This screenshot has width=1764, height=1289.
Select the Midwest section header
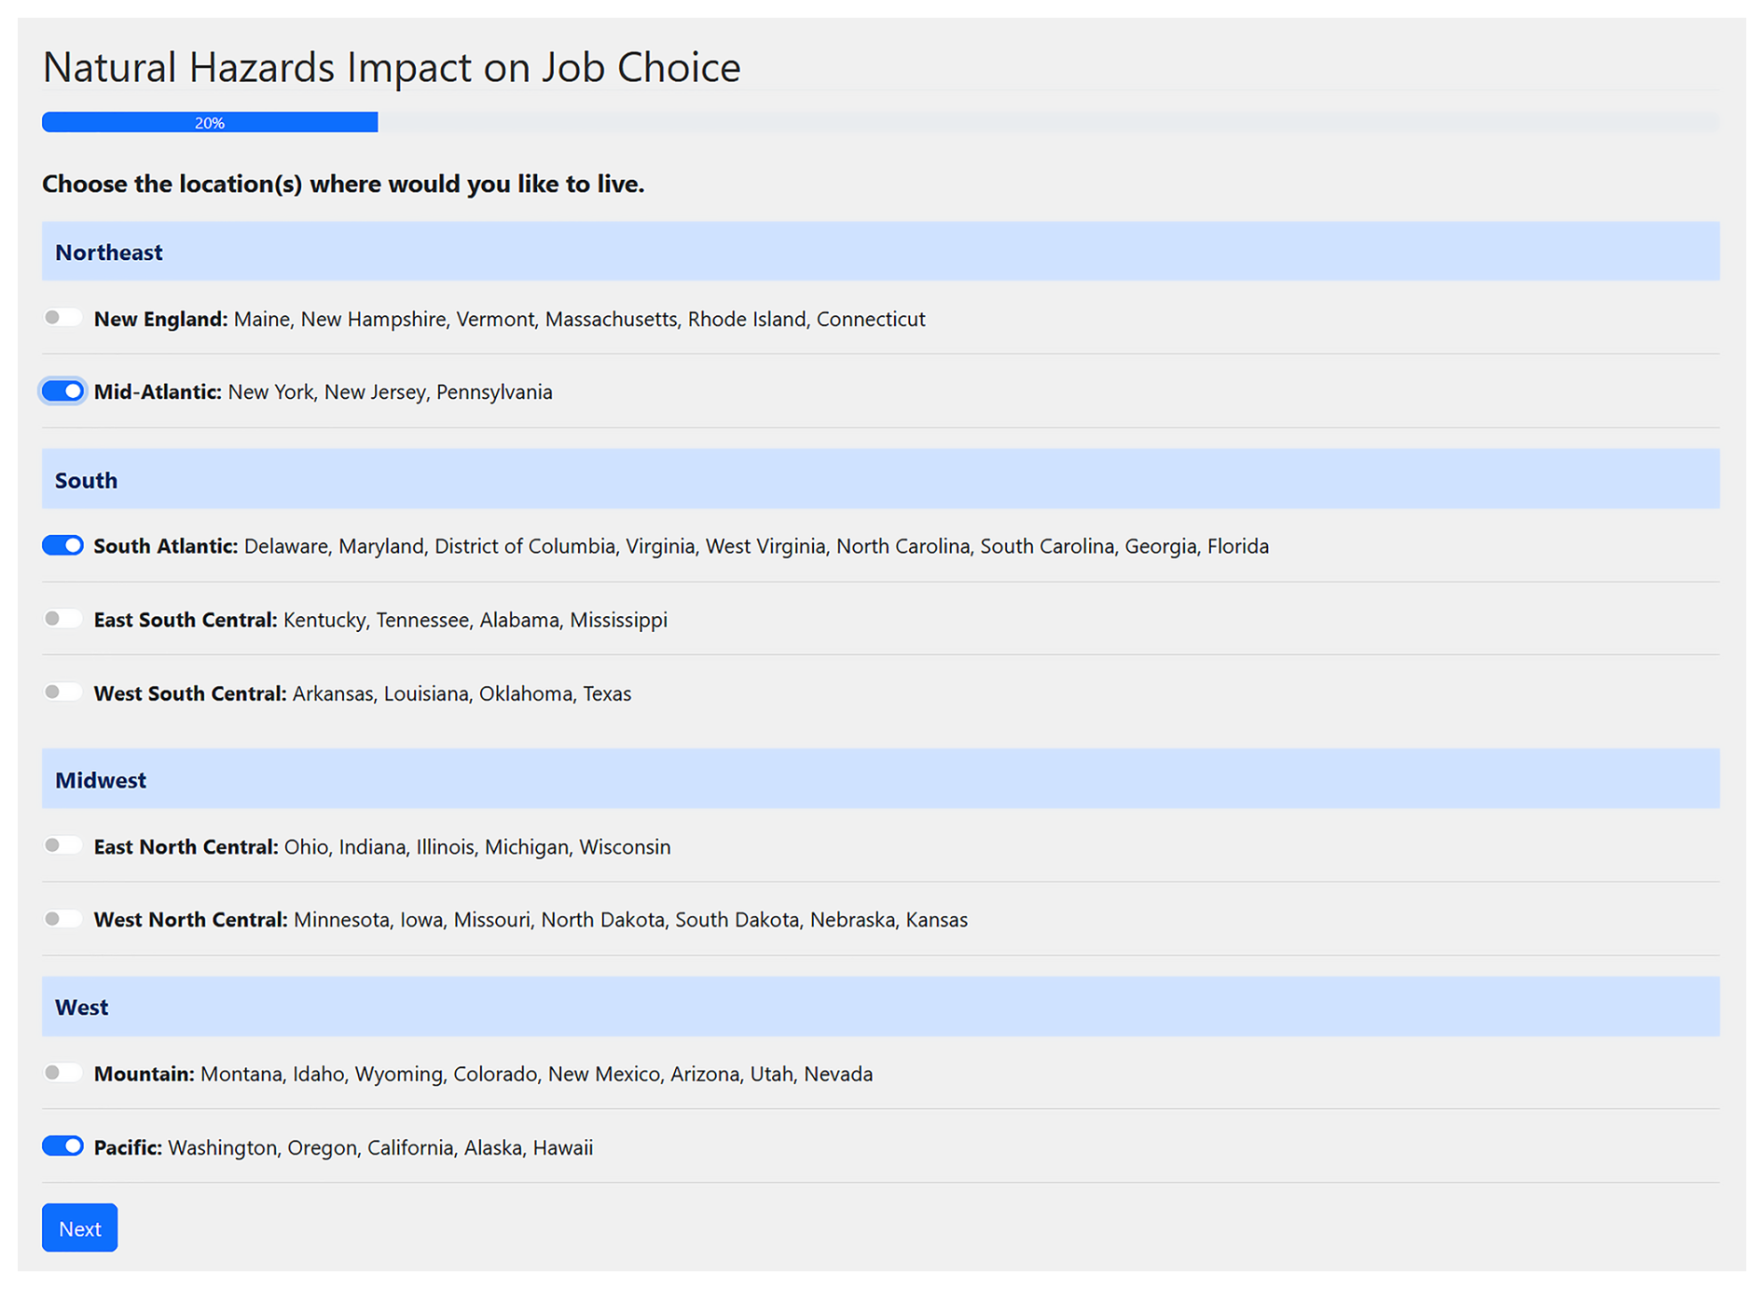pos(101,780)
